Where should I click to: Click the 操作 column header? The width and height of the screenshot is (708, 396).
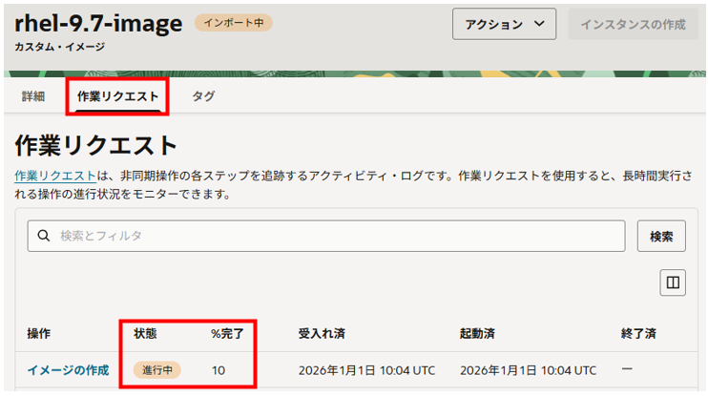[x=39, y=333]
